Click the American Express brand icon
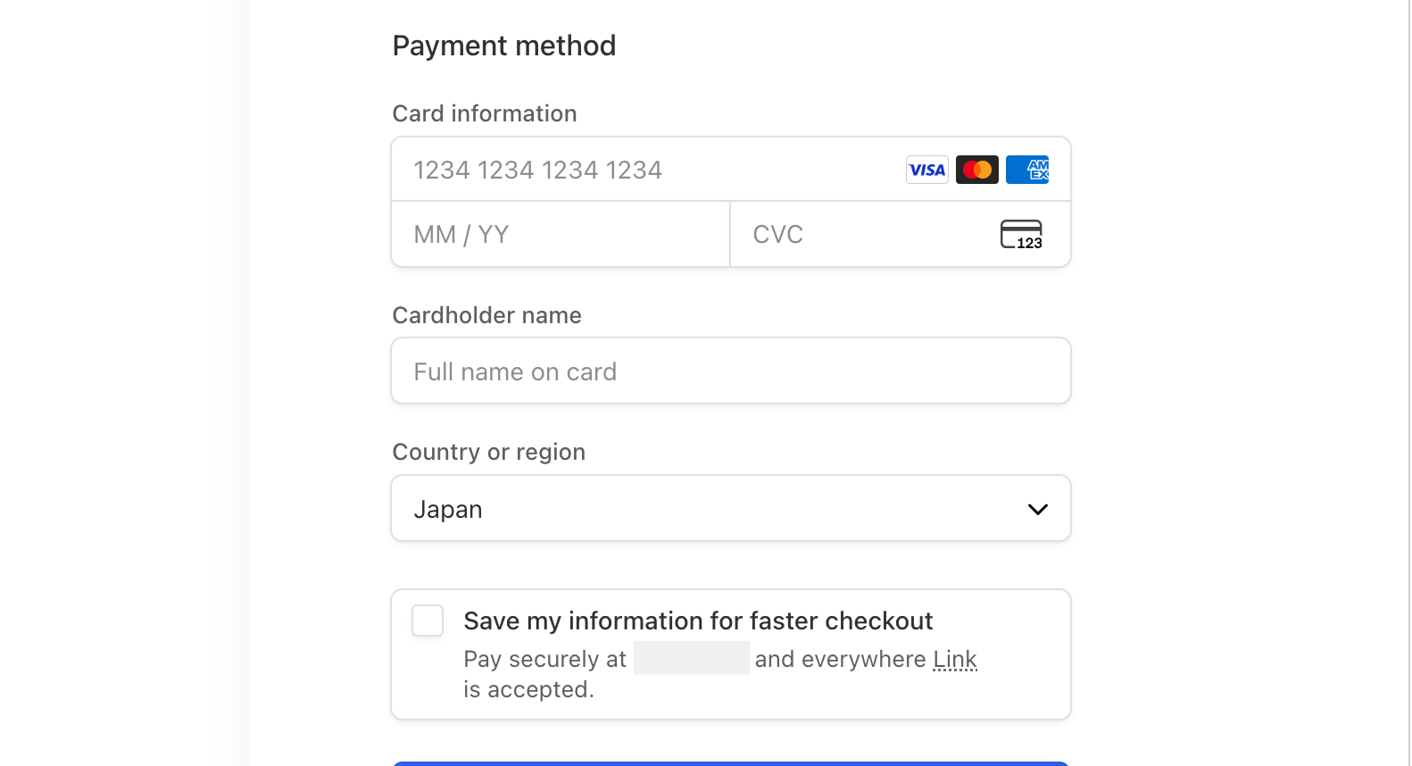 click(x=1026, y=170)
